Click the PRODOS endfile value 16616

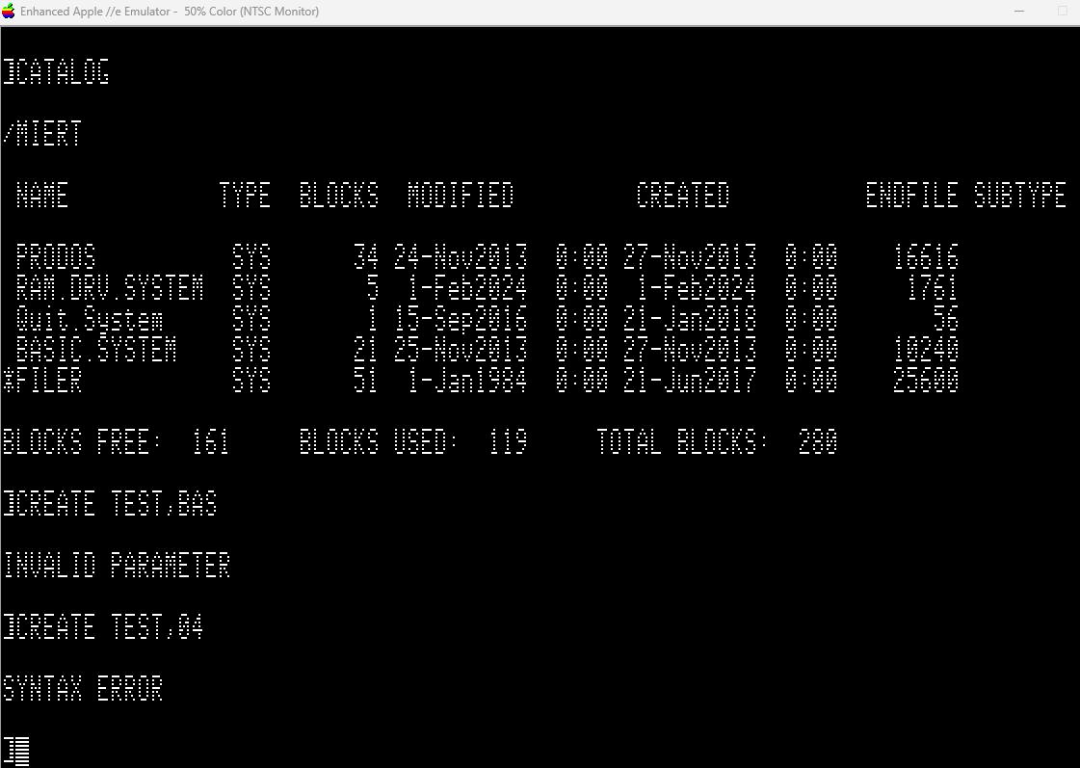[926, 257]
